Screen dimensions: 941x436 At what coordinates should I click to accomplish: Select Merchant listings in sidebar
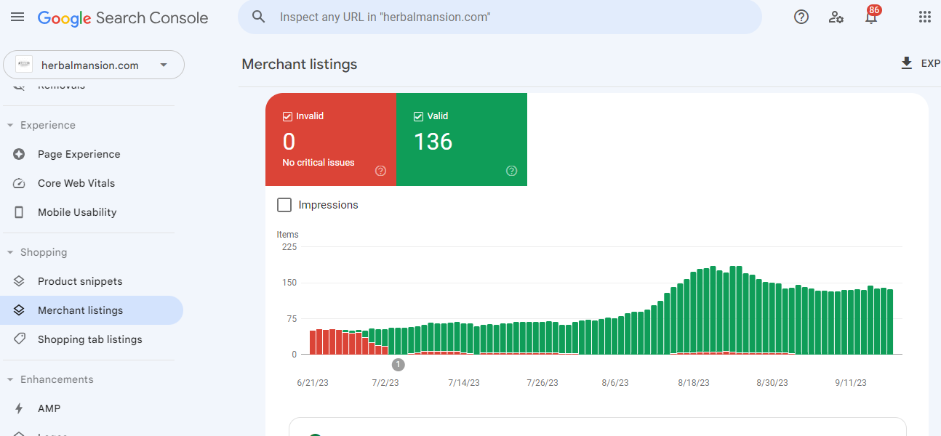(x=92, y=310)
